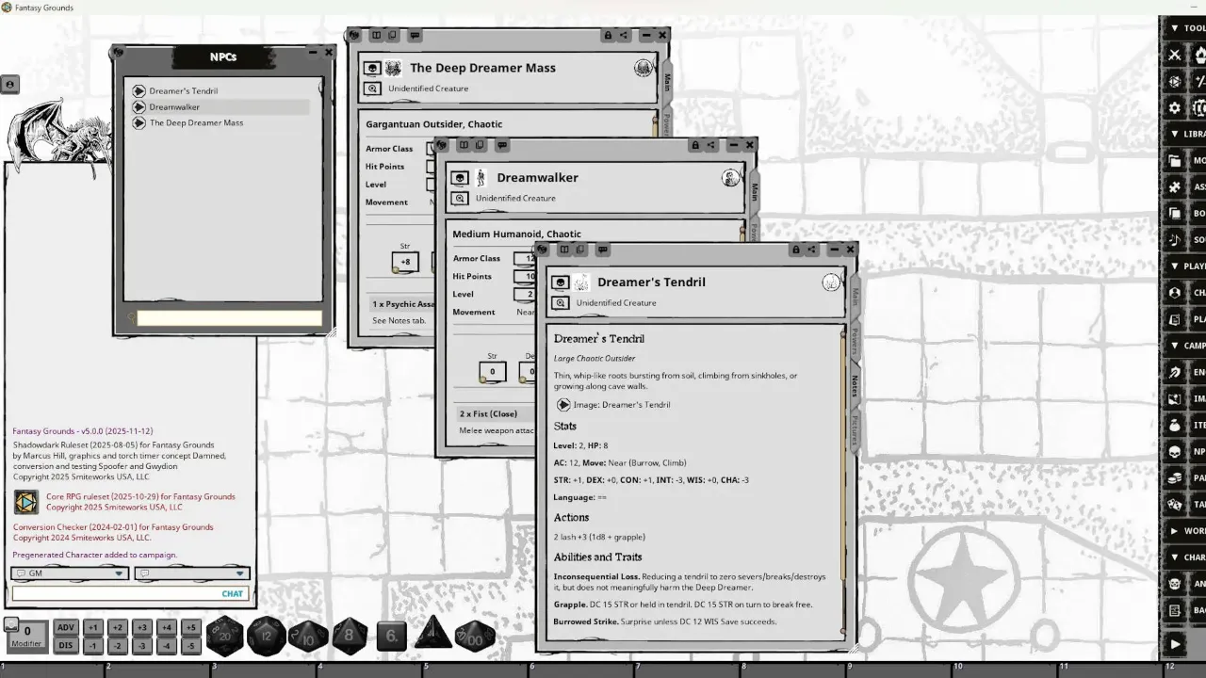Share the Dreamwalker sheet
Viewport: 1206px width, 678px height.
pyautogui.click(x=710, y=145)
